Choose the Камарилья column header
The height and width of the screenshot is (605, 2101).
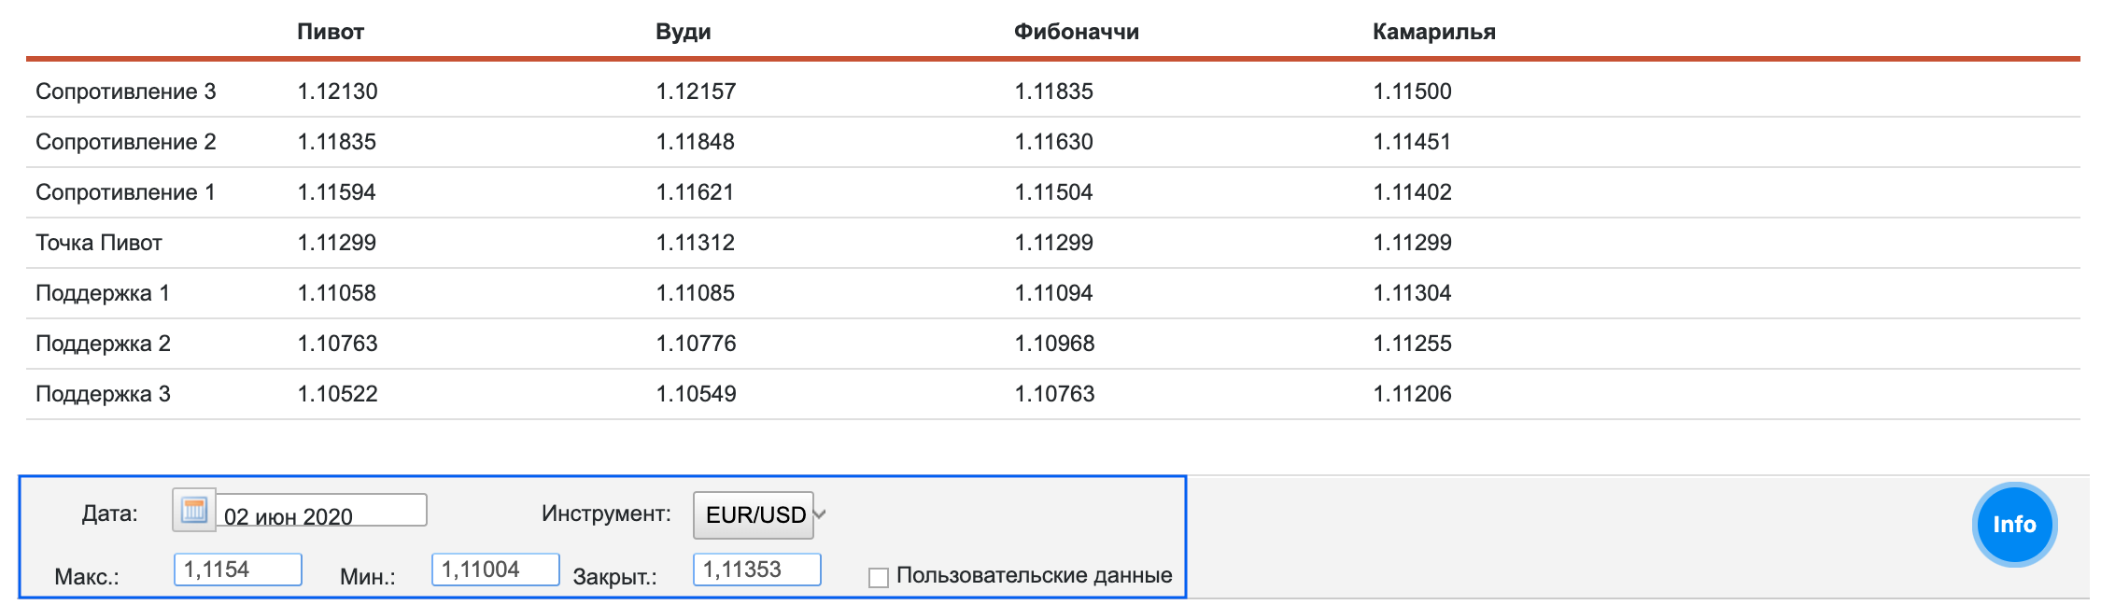(x=1433, y=32)
